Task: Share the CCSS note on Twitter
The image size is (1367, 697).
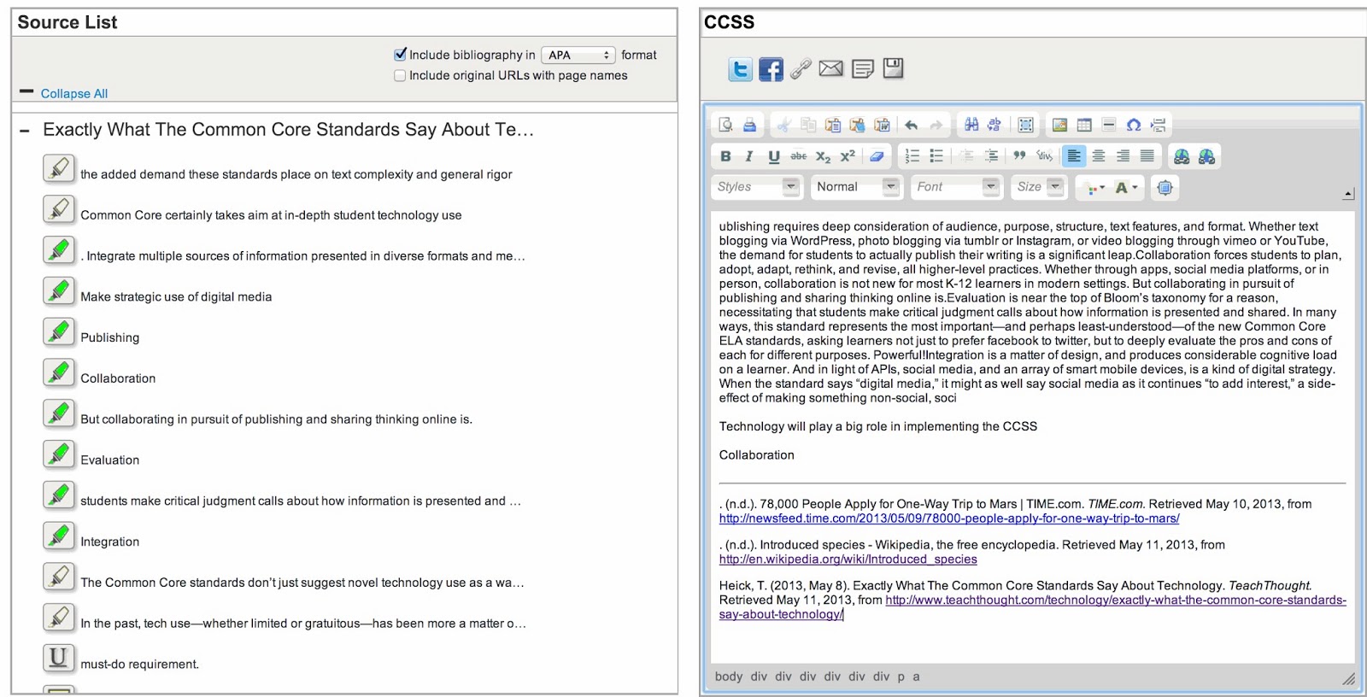Action: click(740, 69)
